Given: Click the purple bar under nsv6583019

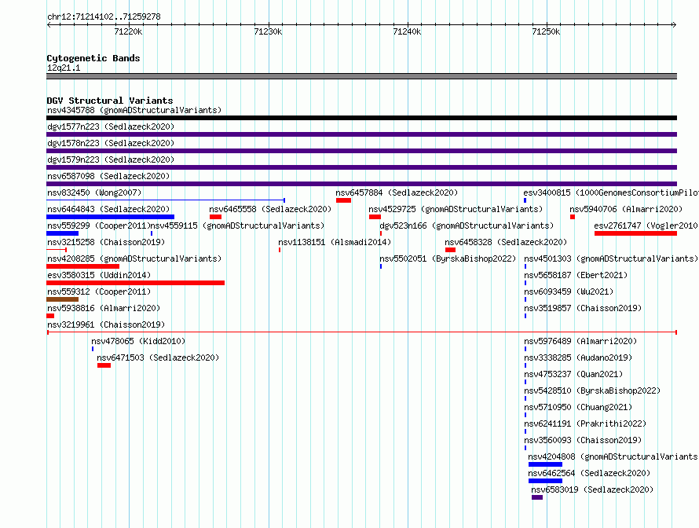Looking at the screenshot, I should 537,497.
